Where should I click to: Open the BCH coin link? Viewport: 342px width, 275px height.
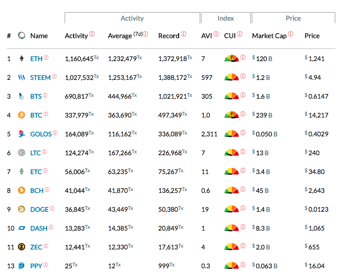coord(37,191)
